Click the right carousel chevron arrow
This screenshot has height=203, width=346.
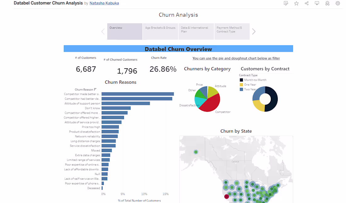point(254,31)
